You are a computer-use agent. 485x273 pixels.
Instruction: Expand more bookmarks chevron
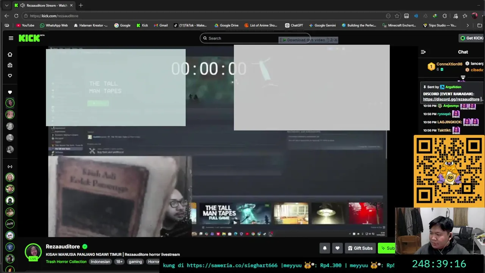(468, 25)
